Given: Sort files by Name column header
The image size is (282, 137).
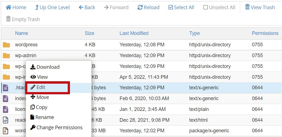Looking at the screenshot, I should click(21, 33).
